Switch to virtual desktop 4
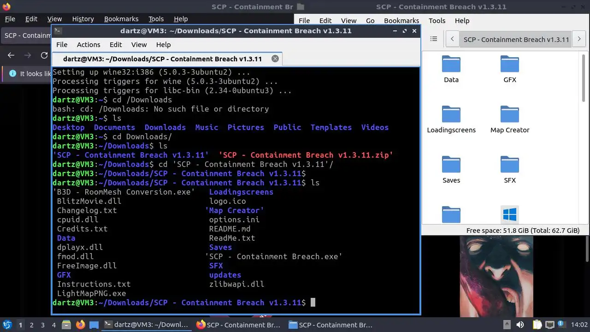 click(x=54, y=325)
